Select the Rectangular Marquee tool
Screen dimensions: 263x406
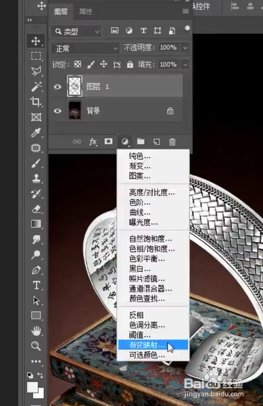pyautogui.click(x=36, y=56)
